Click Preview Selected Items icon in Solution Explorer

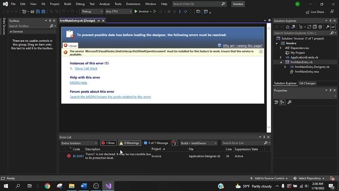tap(333, 27)
